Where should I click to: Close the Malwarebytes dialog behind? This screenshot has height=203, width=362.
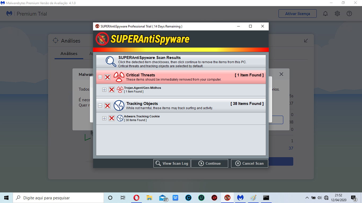(x=281, y=74)
